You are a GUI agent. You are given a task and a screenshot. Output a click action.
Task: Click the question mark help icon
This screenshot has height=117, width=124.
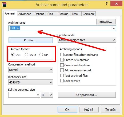point(107,3)
